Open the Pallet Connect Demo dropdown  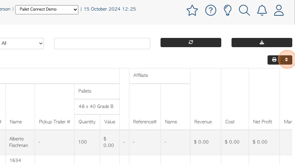point(47,10)
